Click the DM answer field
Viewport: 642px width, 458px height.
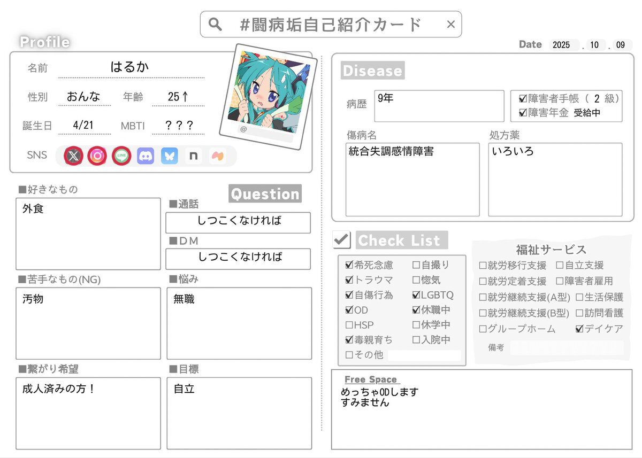pos(238,259)
